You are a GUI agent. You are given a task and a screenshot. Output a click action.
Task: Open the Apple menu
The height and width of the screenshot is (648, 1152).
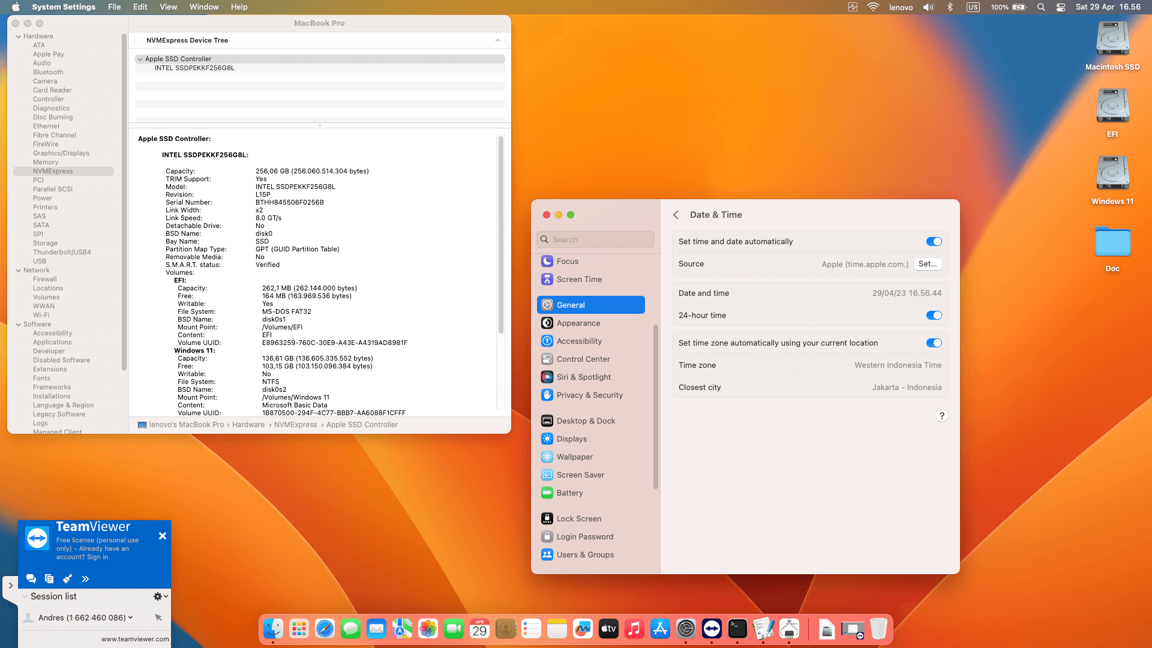point(16,7)
